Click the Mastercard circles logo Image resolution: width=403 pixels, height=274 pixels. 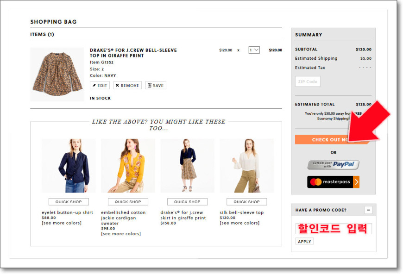click(x=316, y=182)
